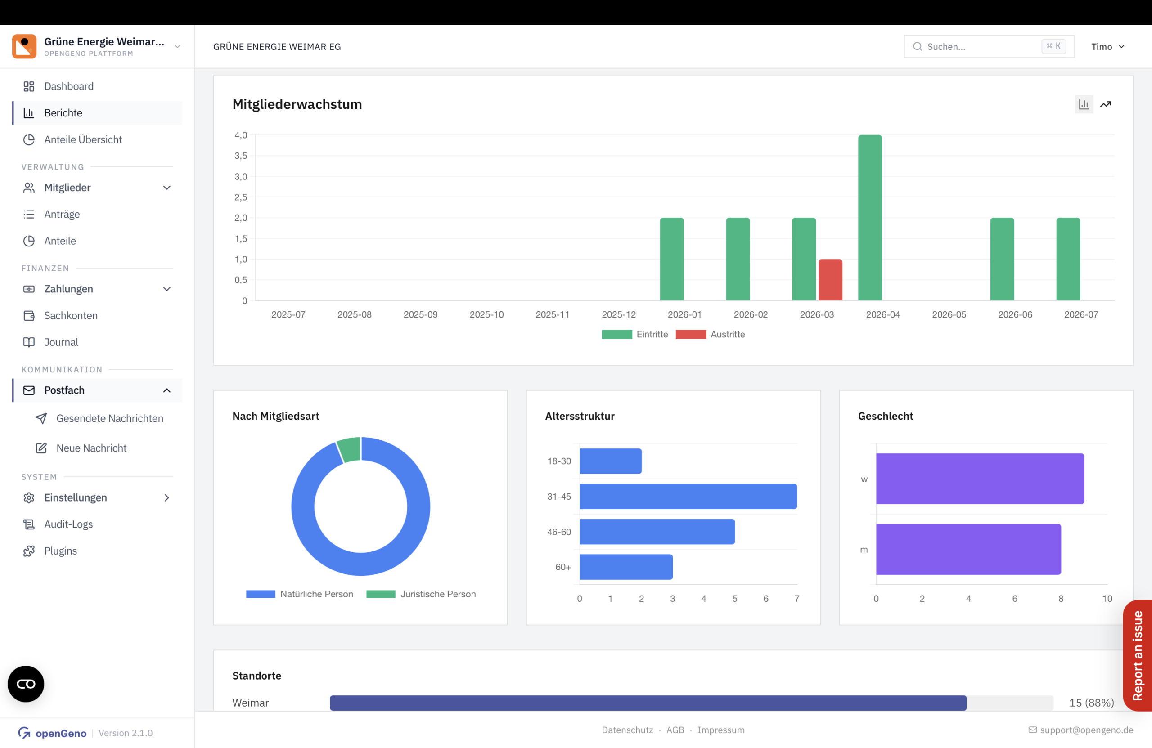
Task: Click into the Suchen search field
Action: [x=989, y=46]
